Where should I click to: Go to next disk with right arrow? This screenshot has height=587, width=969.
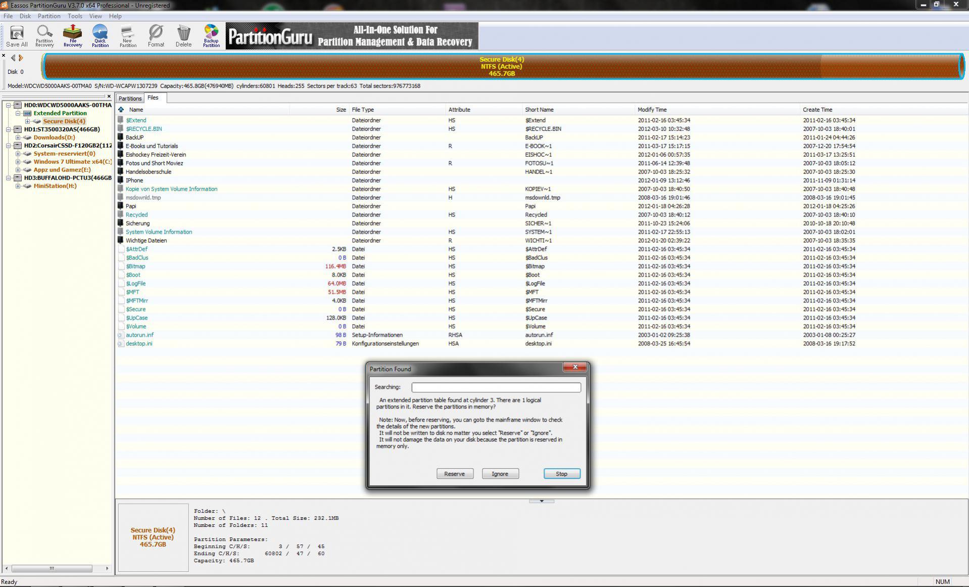[x=21, y=58]
